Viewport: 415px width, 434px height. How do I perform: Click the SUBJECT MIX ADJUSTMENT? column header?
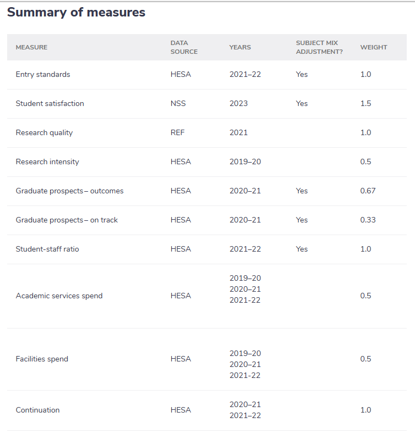click(316, 47)
